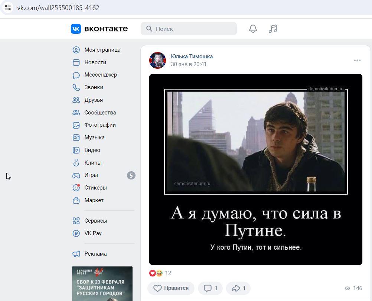The height and width of the screenshot is (301, 372).
Task: Click the browser address bar URL
Action: tap(58, 7)
